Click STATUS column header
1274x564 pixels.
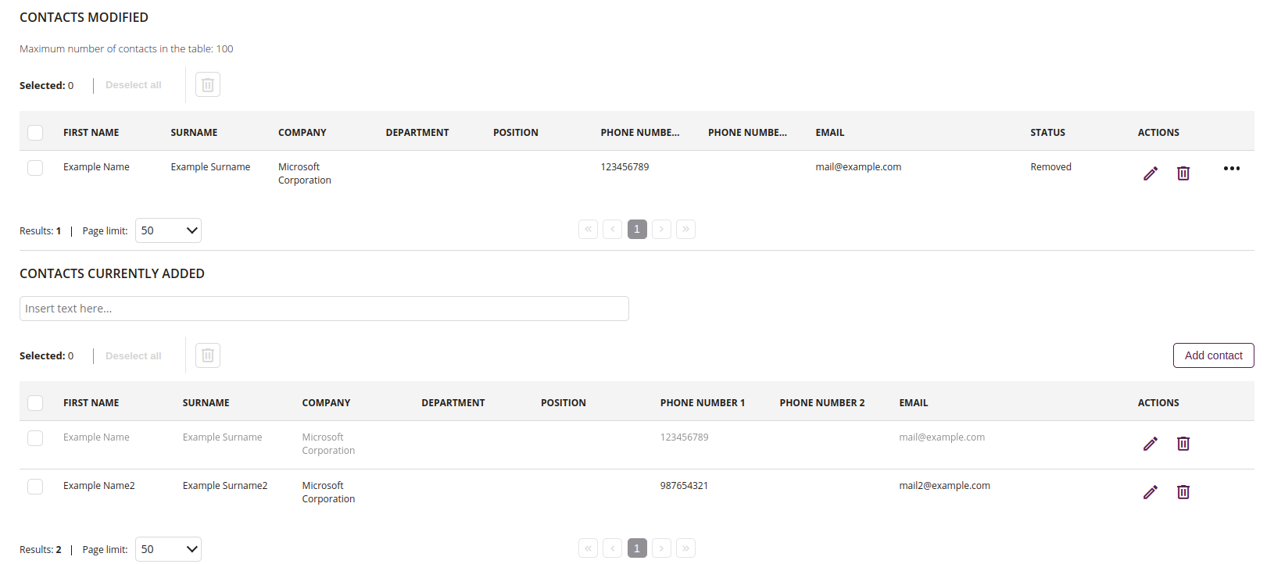coord(1047,133)
